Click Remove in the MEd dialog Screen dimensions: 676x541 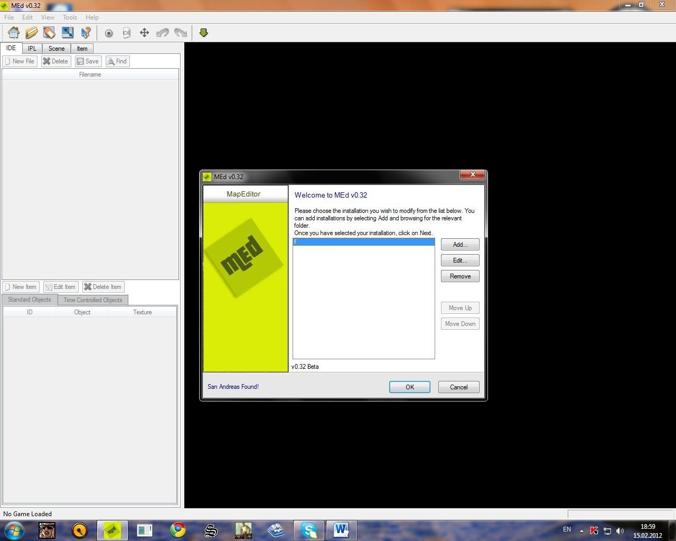(460, 276)
